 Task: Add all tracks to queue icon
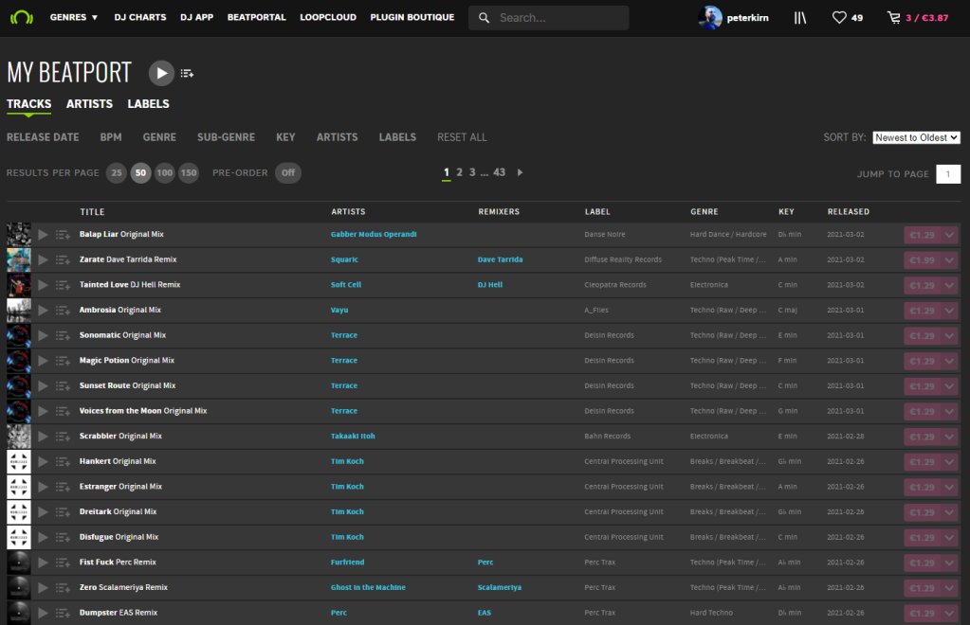click(187, 74)
